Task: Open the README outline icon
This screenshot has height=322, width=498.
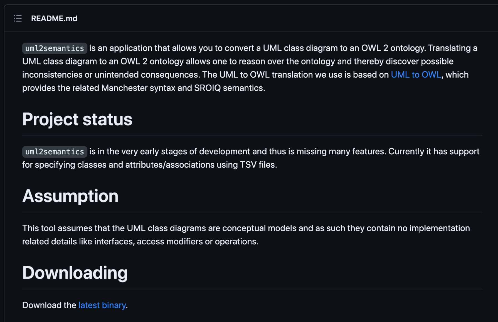Action: [18, 18]
